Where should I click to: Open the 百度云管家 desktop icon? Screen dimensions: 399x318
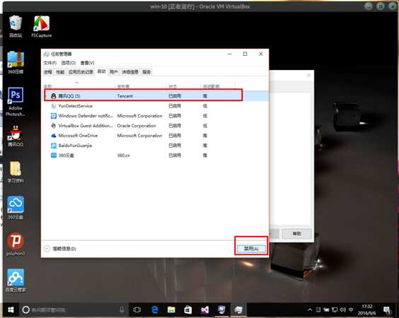(16, 280)
